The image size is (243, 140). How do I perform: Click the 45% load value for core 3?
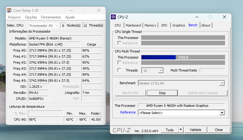92,68
